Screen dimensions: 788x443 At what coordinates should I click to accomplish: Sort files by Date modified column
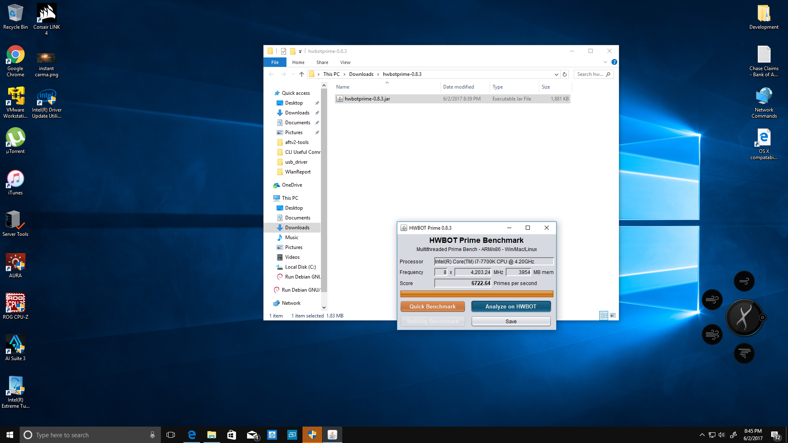pos(465,87)
